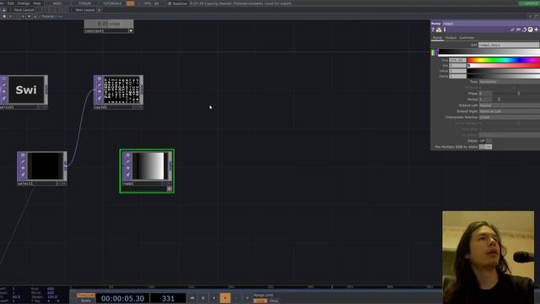This screenshot has width=540, height=304.
Task: Click the constant1 node's plus viewer button
Action: pos(131,30)
